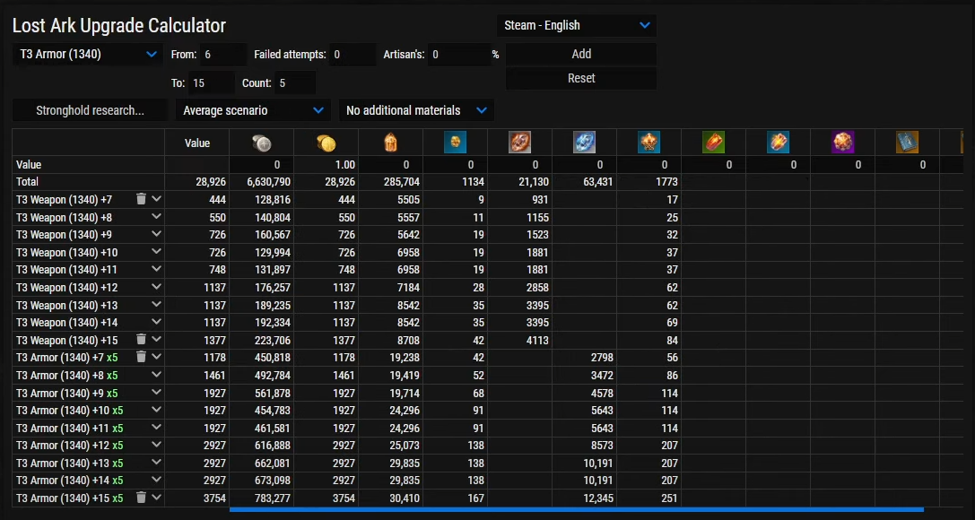
Task: Edit the silver Value row field
Action: [261, 165]
